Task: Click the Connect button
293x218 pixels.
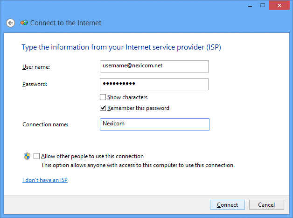Action: (x=227, y=205)
